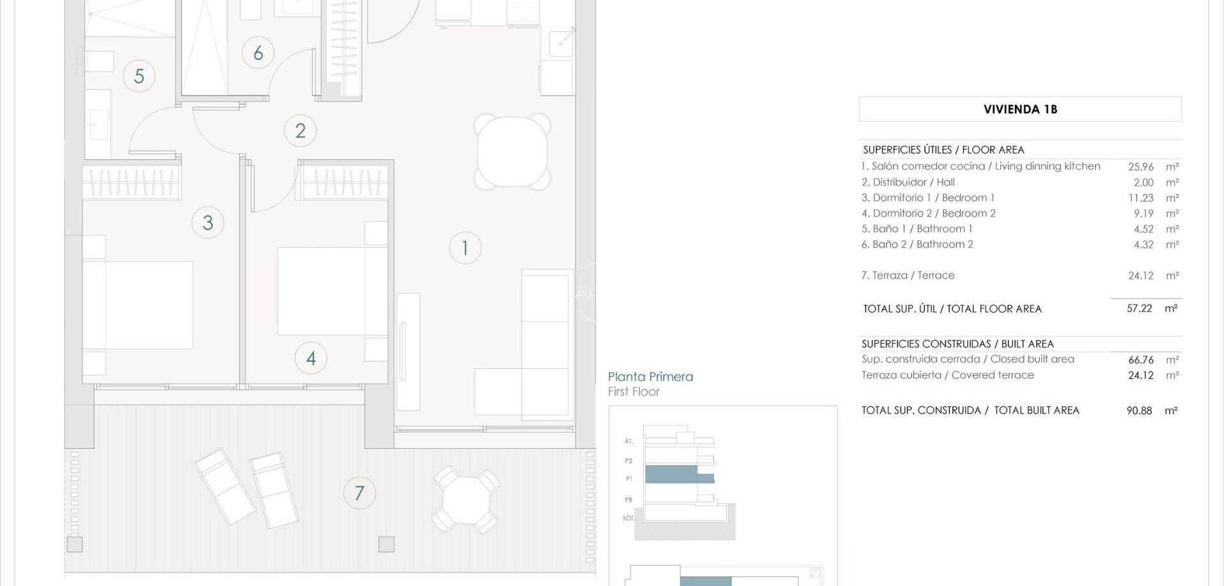This screenshot has width=1224, height=586.
Task: Select terrace circle labeled 7
Action: point(359,492)
